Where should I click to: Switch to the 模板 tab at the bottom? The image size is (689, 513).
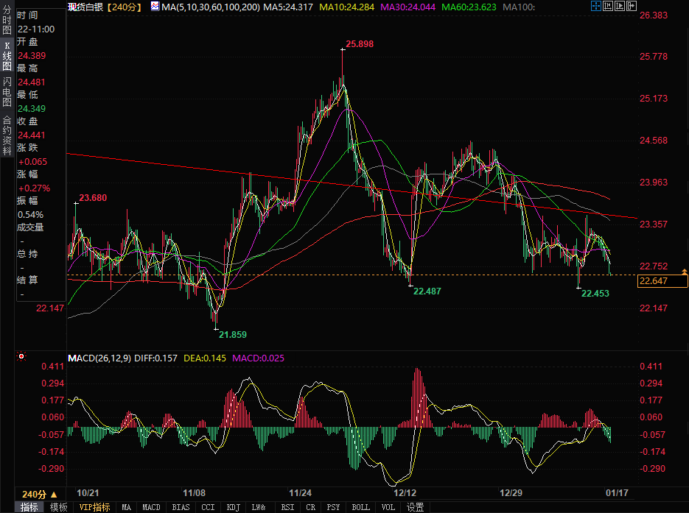click(x=59, y=507)
